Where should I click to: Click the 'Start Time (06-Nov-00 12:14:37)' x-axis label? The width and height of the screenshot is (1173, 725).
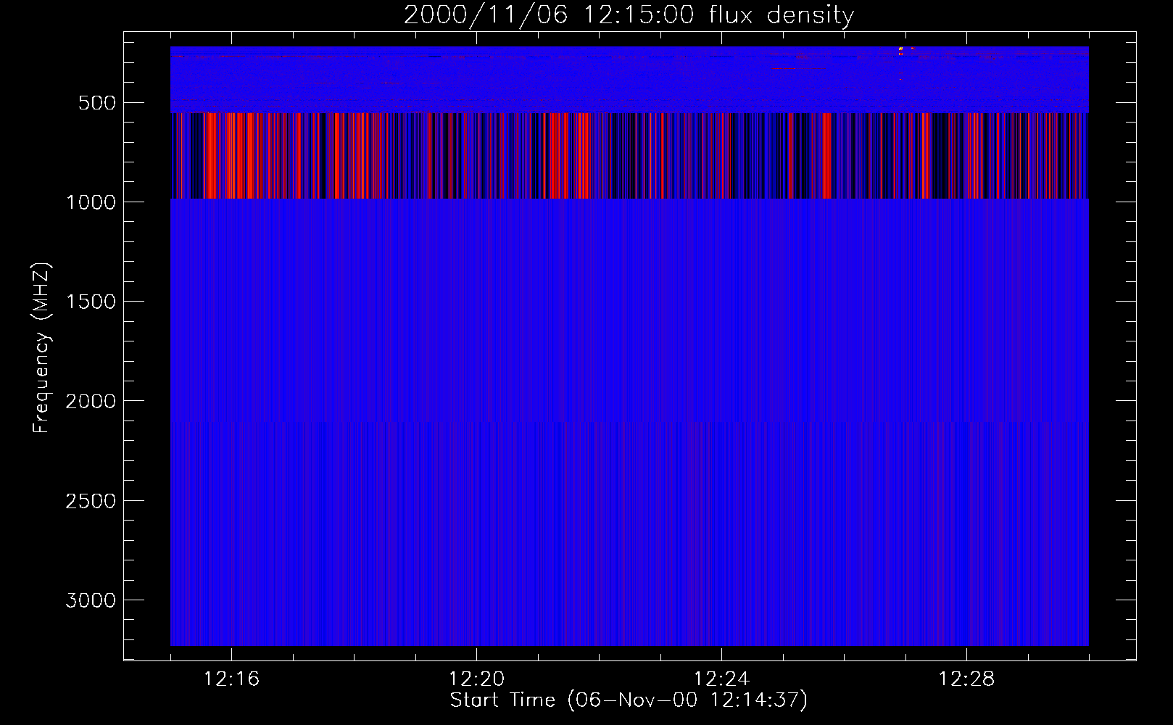pyautogui.click(x=629, y=700)
